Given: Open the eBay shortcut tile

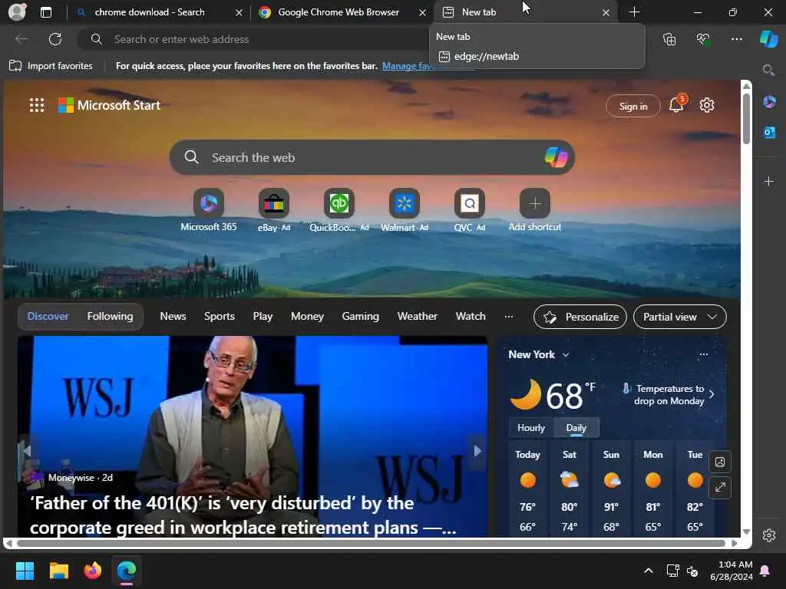Looking at the screenshot, I should tap(274, 210).
